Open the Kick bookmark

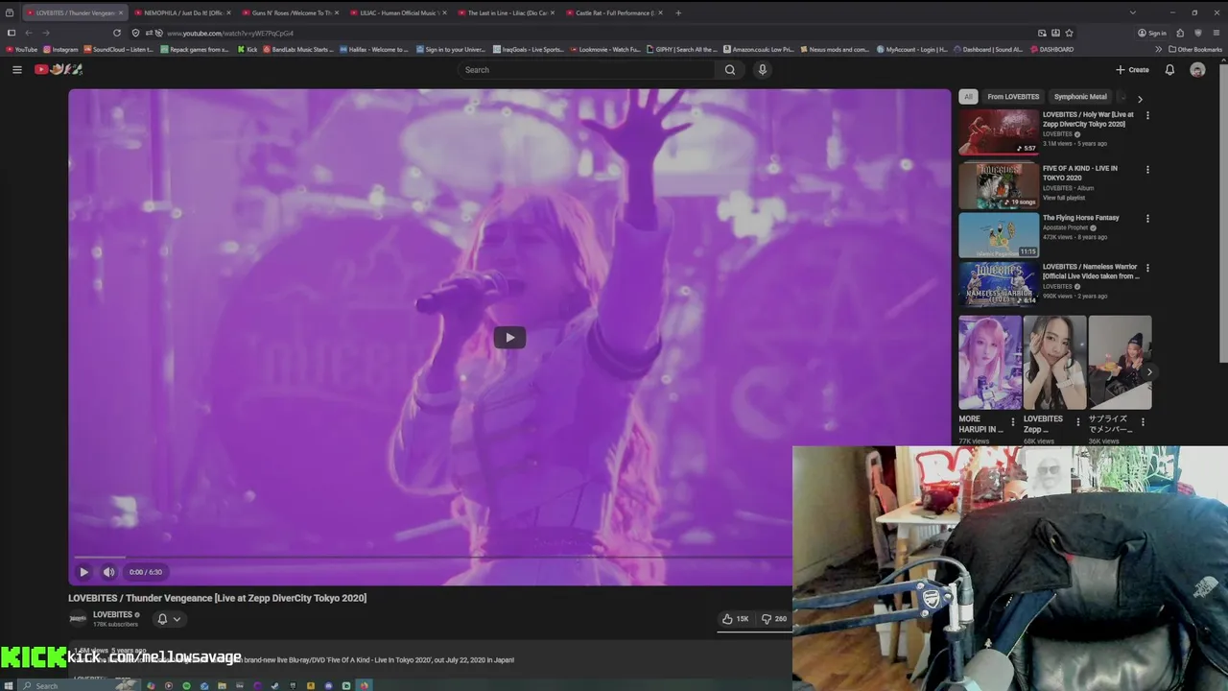pos(248,49)
